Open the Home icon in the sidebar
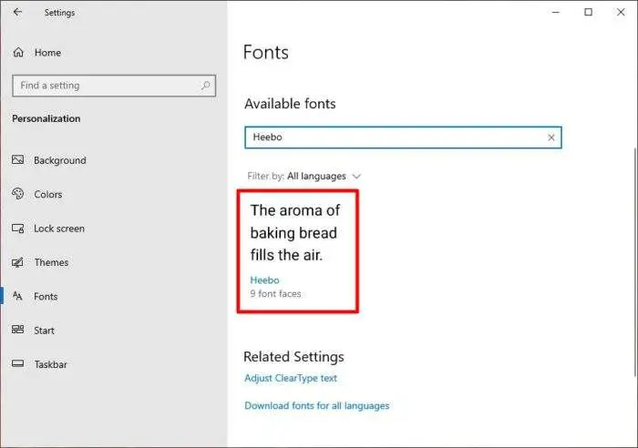The image size is (638, 448). (x=18, y=53)
